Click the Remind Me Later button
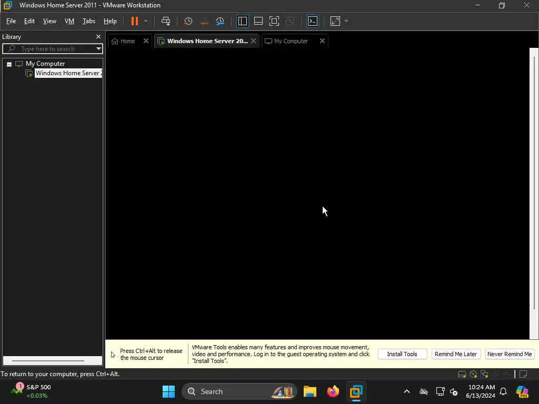539x404 pixels. click(456, 354)
